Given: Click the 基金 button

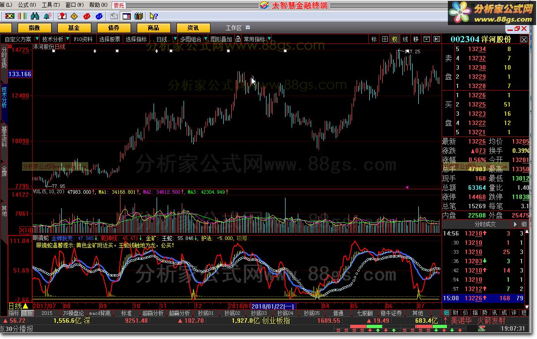Looking at the screenshot, I should pyautogui.click(x=74, y=28).
